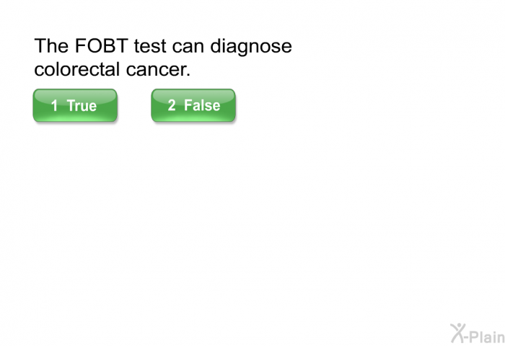Click the "Plain" text of the watermark
Screen dimensions: 505x346
(488, 337)
